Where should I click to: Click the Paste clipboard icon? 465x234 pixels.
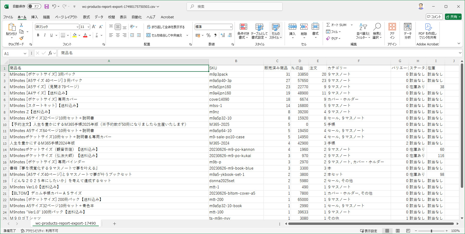pyautogui.click(x=11, y=27)
